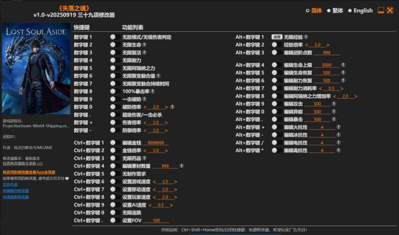Screen dimensions: 399x235
Task: Select 简体 language option
Action: [x=314, y=10]
